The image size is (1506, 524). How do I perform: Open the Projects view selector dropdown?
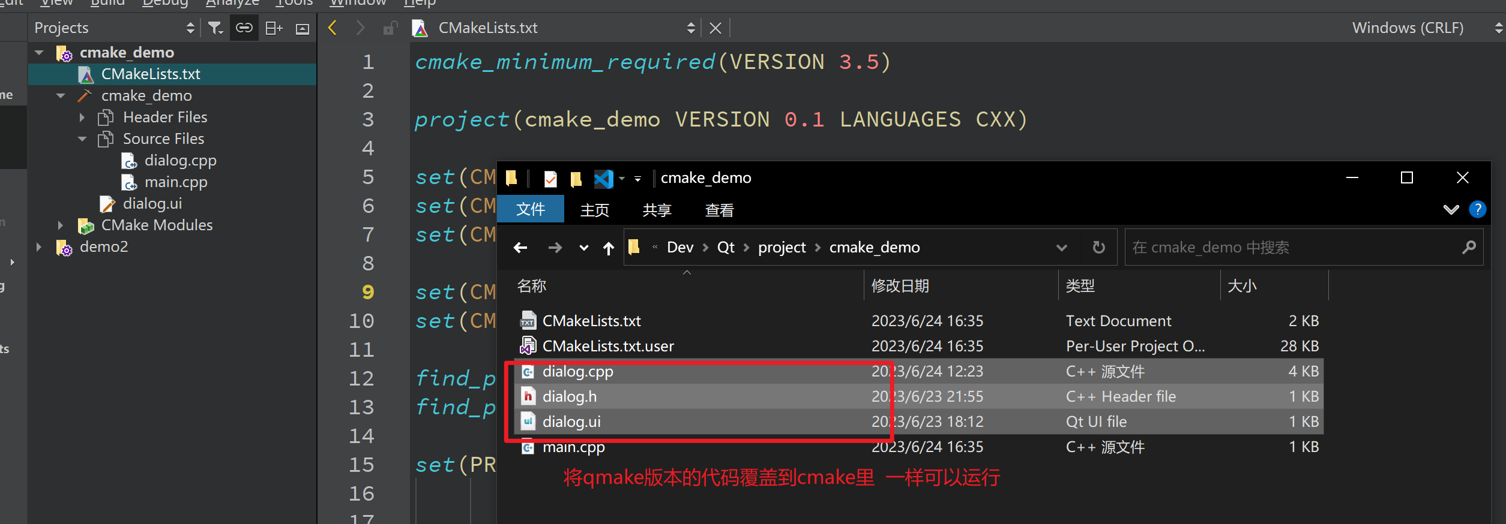(x=190, y=28)
